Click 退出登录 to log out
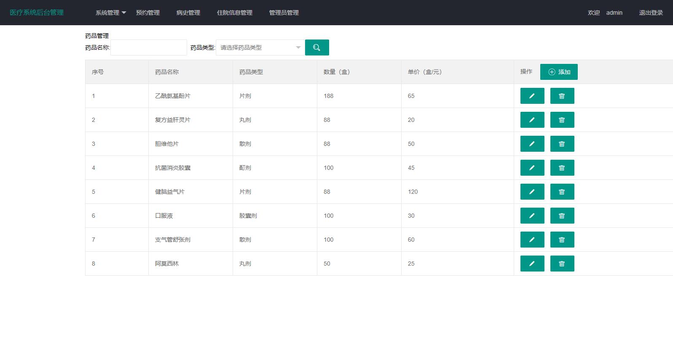This screenshot has width=673, height=348. 651,13
